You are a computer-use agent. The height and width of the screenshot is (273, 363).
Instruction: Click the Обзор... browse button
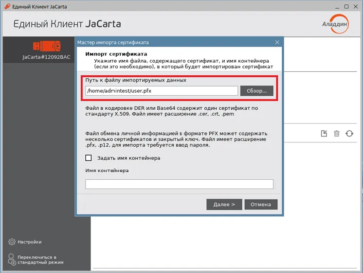pos(257,91)
